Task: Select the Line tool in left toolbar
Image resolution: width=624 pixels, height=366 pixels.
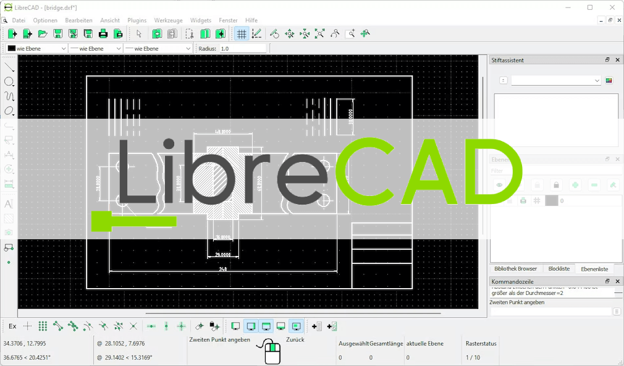Action: point(9,67)
